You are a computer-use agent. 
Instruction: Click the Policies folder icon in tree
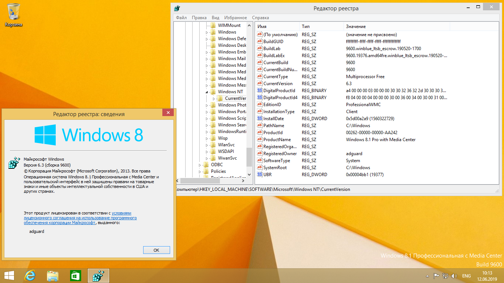coord(206,171)
